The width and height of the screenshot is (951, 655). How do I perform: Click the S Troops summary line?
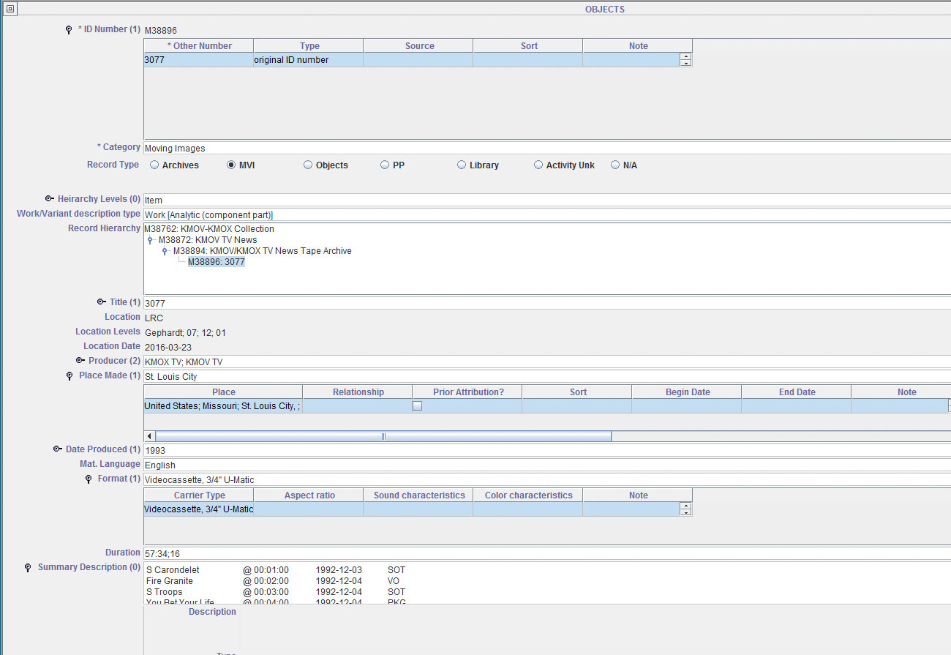click(276, 592)
